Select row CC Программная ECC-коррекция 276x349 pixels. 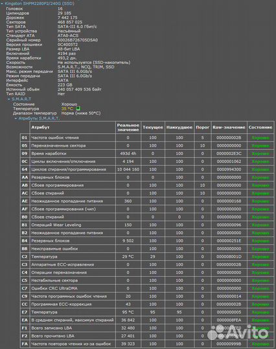147,304
